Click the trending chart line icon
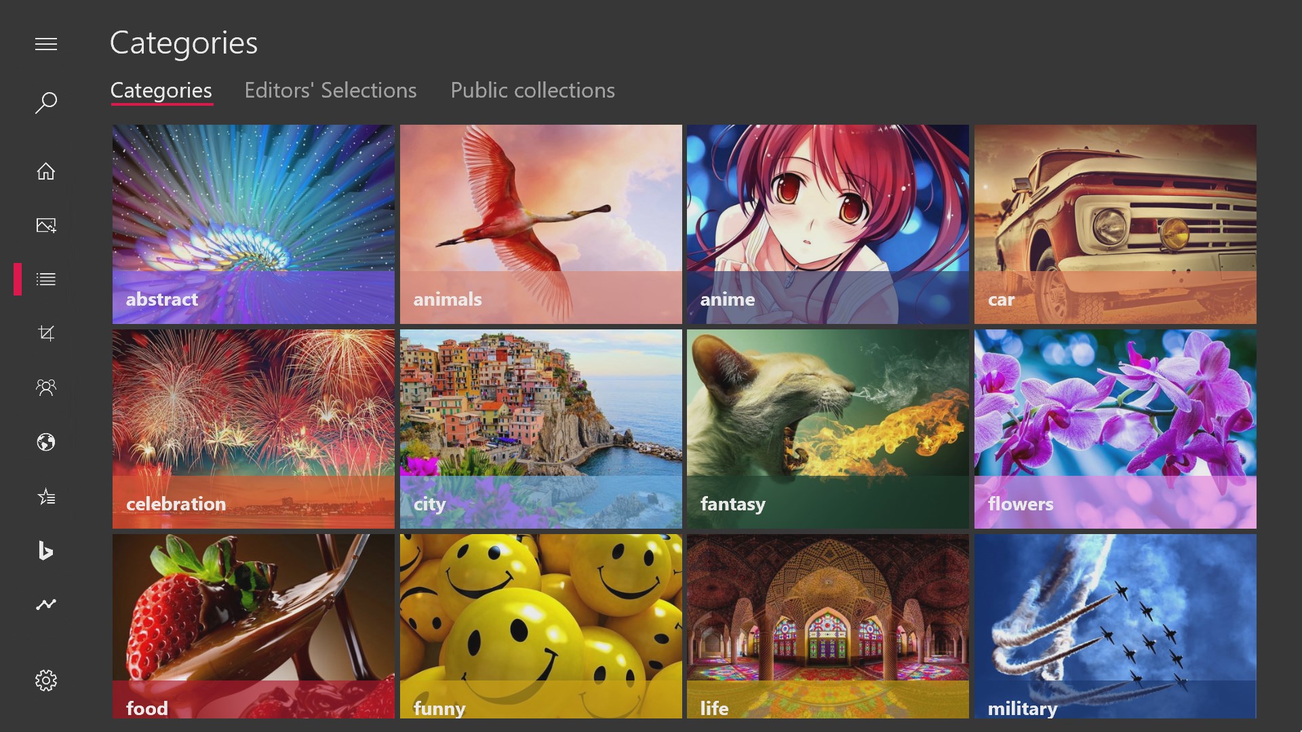This screenshot has height=732, width=1302. pos(46,604)
